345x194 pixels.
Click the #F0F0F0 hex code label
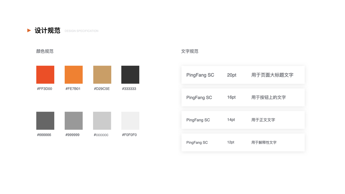coord(129,135)
